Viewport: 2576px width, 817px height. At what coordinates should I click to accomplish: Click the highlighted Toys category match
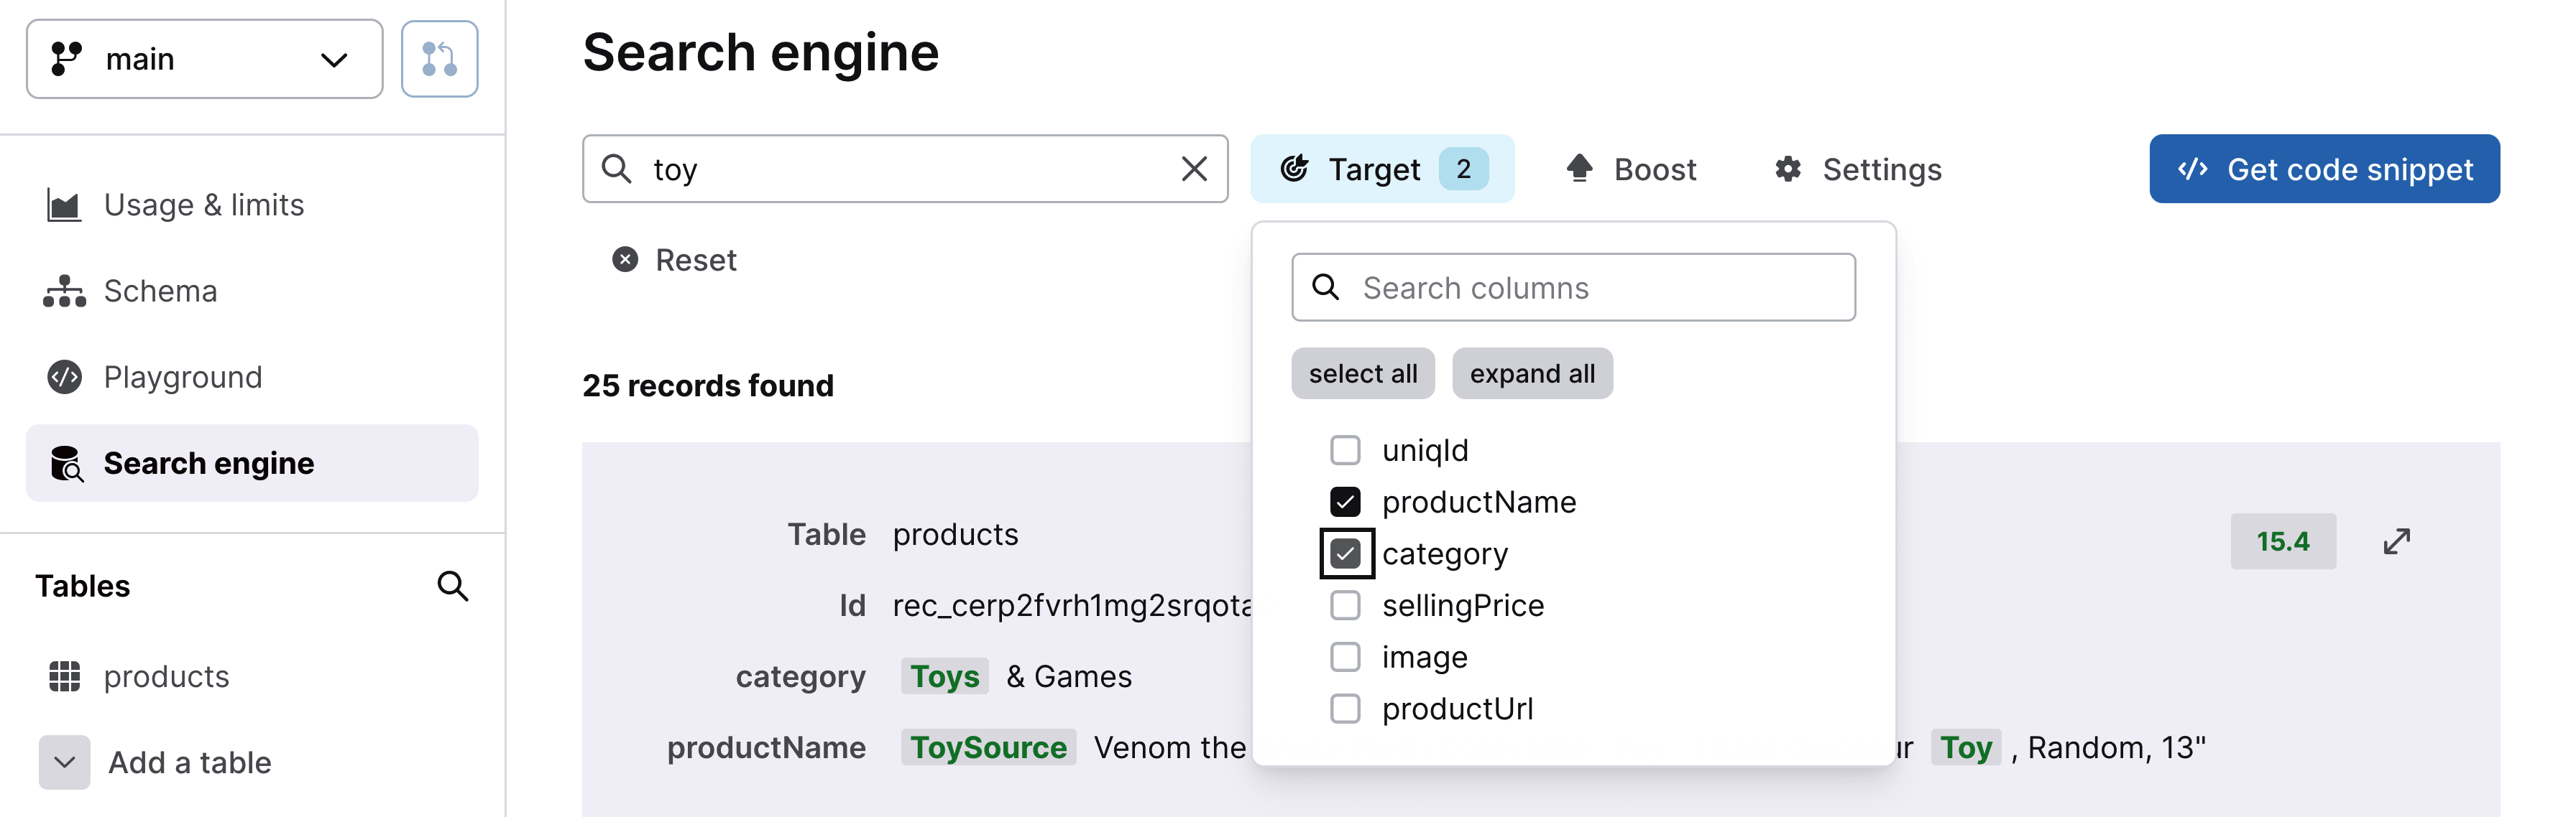click(x=944, y=676)
